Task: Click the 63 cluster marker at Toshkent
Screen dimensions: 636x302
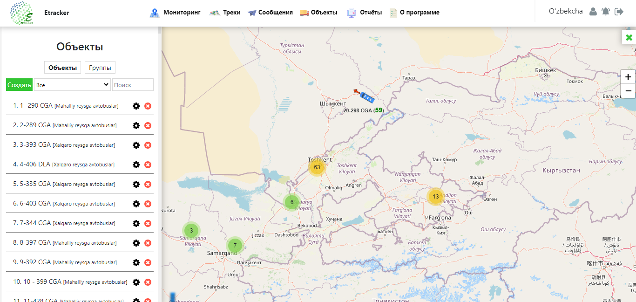Action: tap(317, 167)
